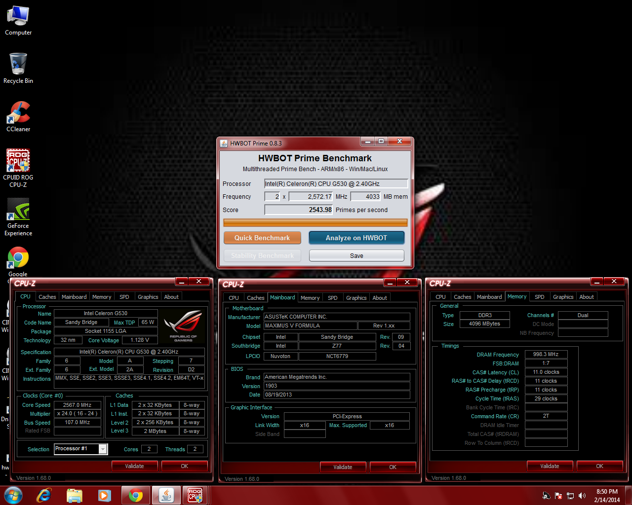This screenshot has width=632, height=505.
Task: Save the HWBOT Prime result
Action: pos(356,255)
